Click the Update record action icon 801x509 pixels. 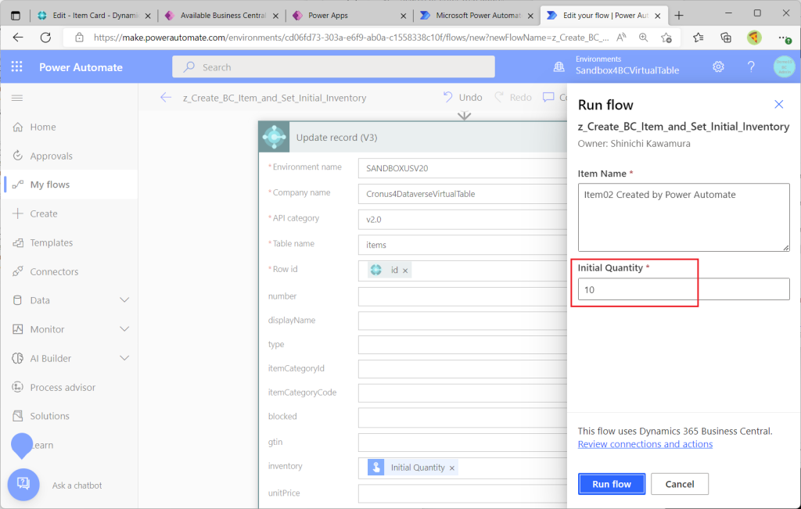pyautogui.click(x=275, y=138)
